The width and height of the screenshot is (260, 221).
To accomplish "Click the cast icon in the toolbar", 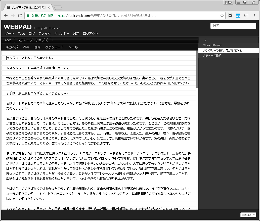I will [x=246, y=16].
